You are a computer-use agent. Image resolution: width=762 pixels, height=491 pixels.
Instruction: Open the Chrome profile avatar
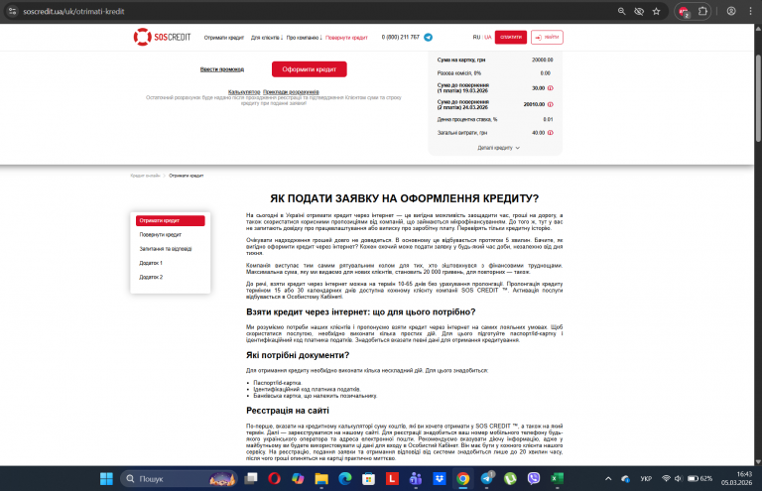pyautogui.click(x=731, y=11)
